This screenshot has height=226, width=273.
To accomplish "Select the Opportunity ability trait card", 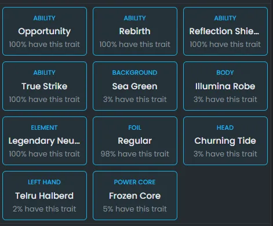I will (x=45, y=31).
